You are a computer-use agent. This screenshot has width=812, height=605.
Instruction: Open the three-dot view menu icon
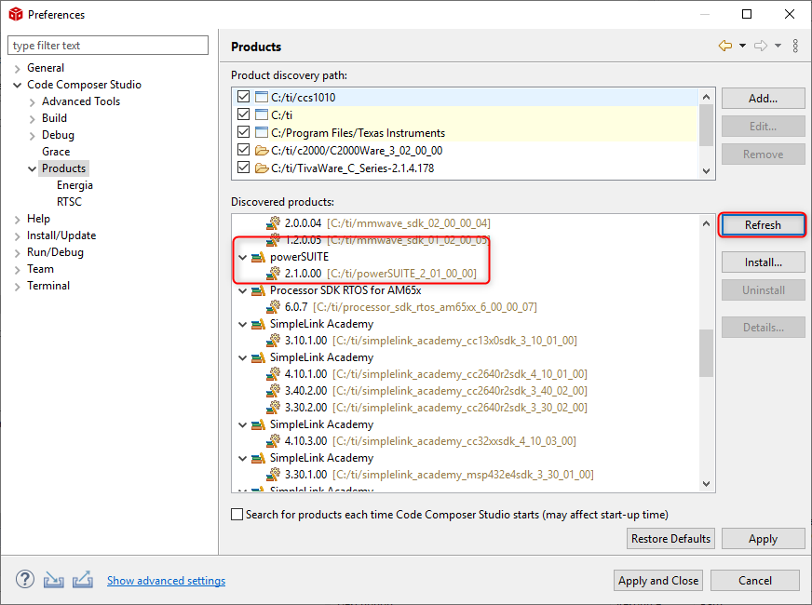click(795, 46)
